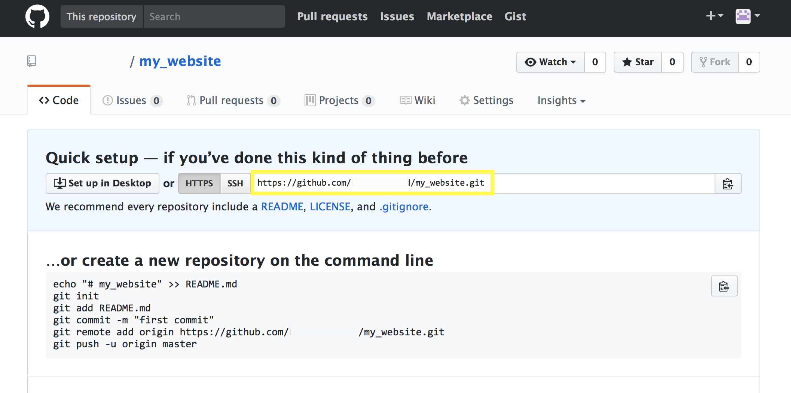Open the README recommendation link
The image size is (791, 393).
tap(282, 207)
